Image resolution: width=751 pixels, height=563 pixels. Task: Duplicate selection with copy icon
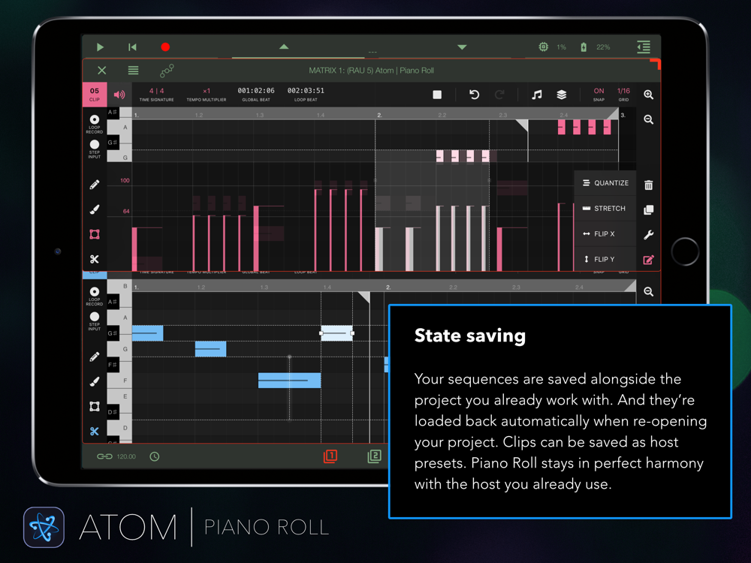coord(649,209)
